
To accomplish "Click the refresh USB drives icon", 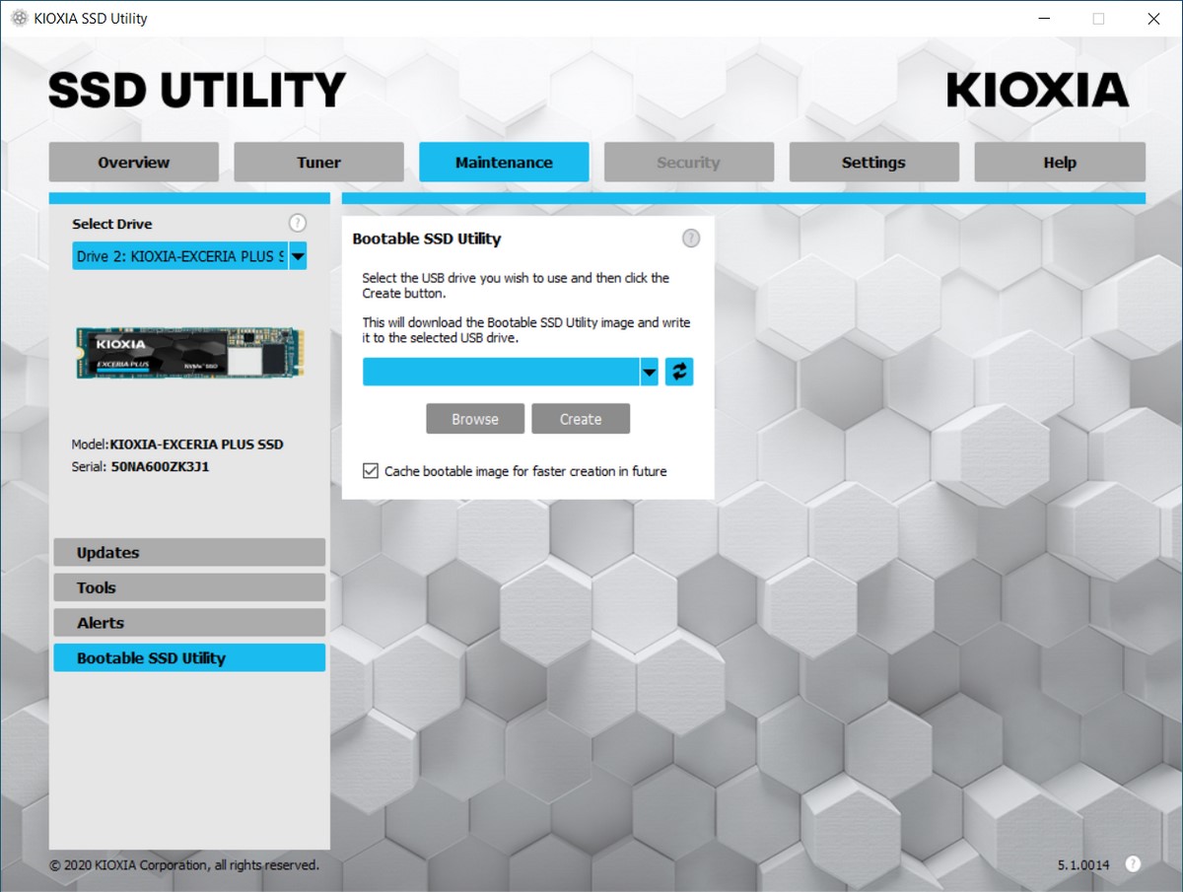I will coord(679,372).
